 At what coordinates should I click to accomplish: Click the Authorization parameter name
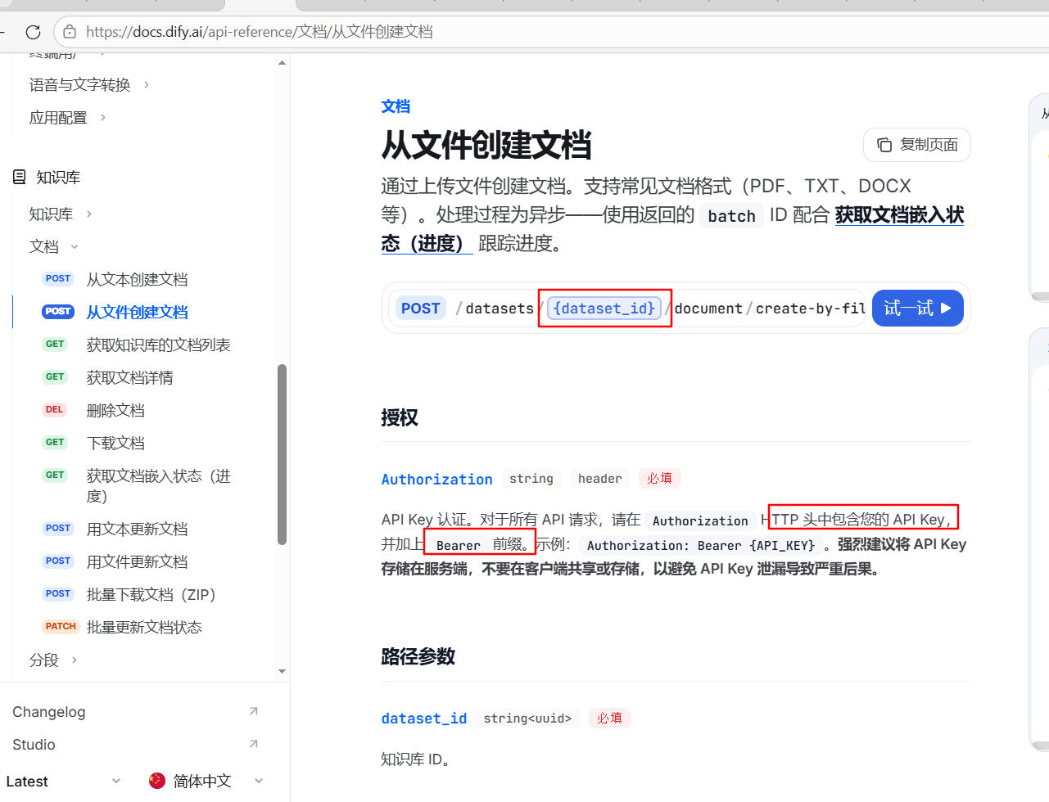[x=437, y=480]
